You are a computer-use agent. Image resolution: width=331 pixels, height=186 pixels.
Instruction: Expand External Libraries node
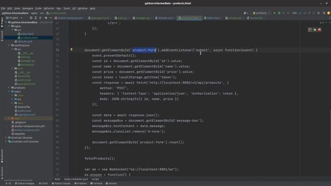pos(6,137)
